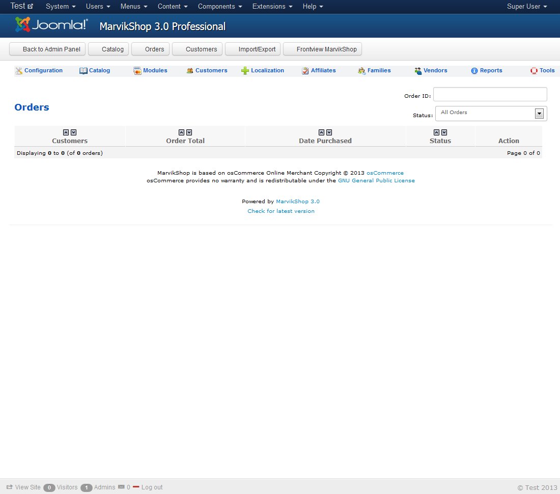Click Back to Admin Panel button

point(47,49)
